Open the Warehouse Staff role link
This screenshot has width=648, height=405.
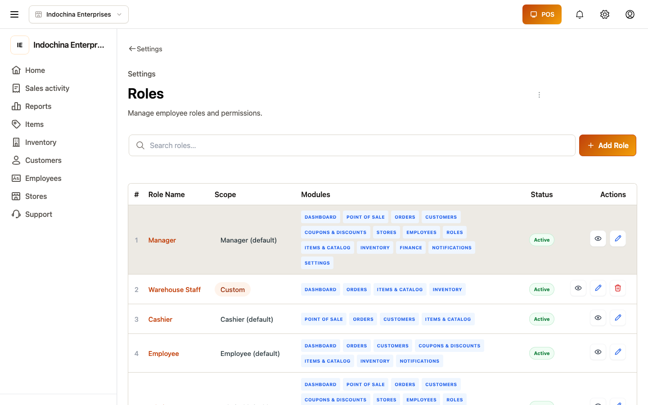click(x=175, y=290)
